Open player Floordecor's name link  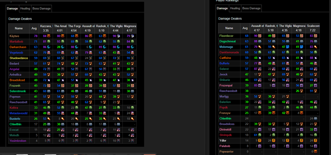pos(226,36)
